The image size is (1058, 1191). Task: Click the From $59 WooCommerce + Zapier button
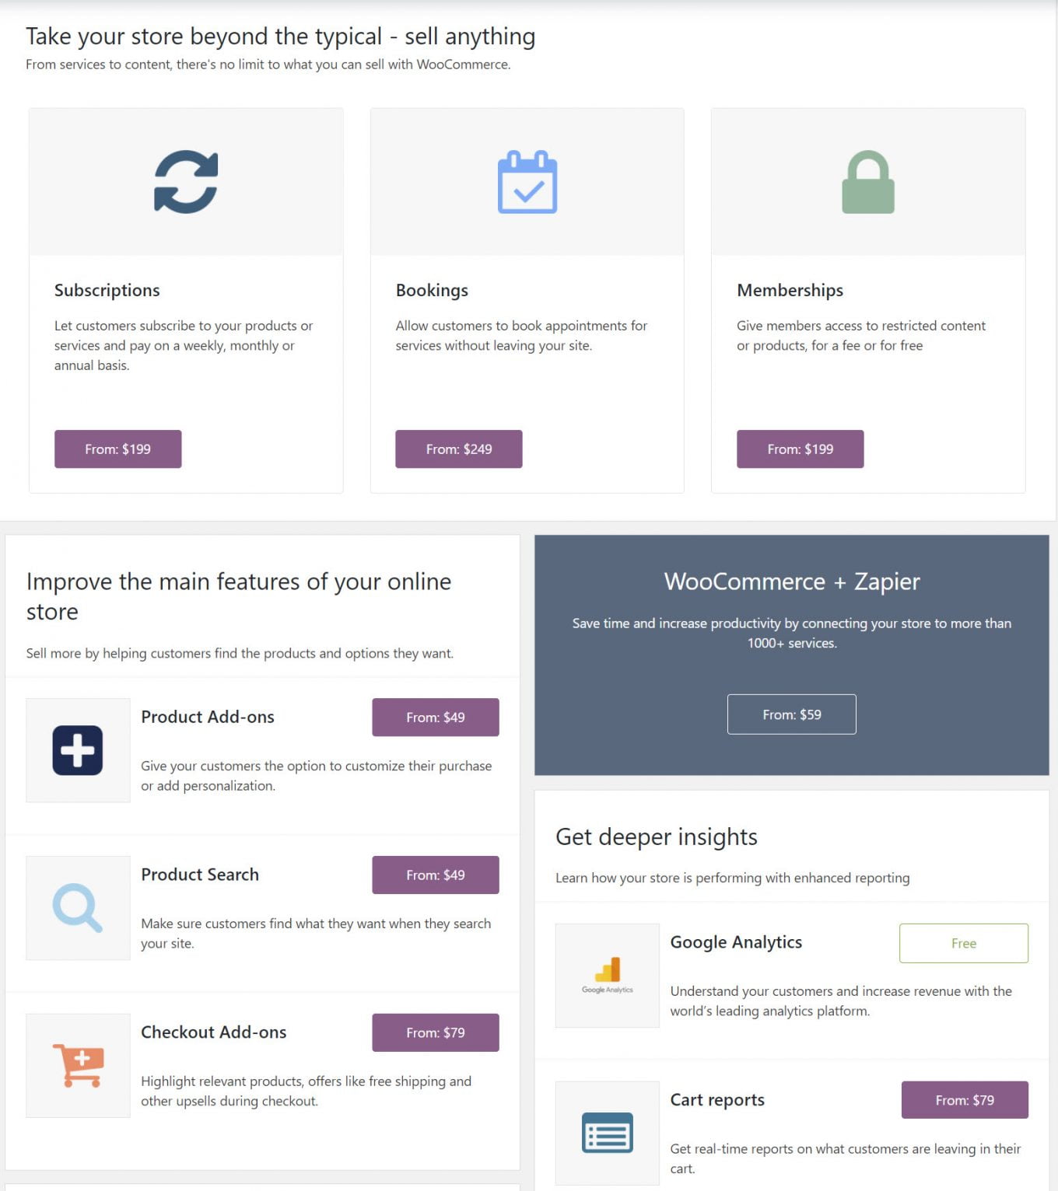[x=791, y=714]
